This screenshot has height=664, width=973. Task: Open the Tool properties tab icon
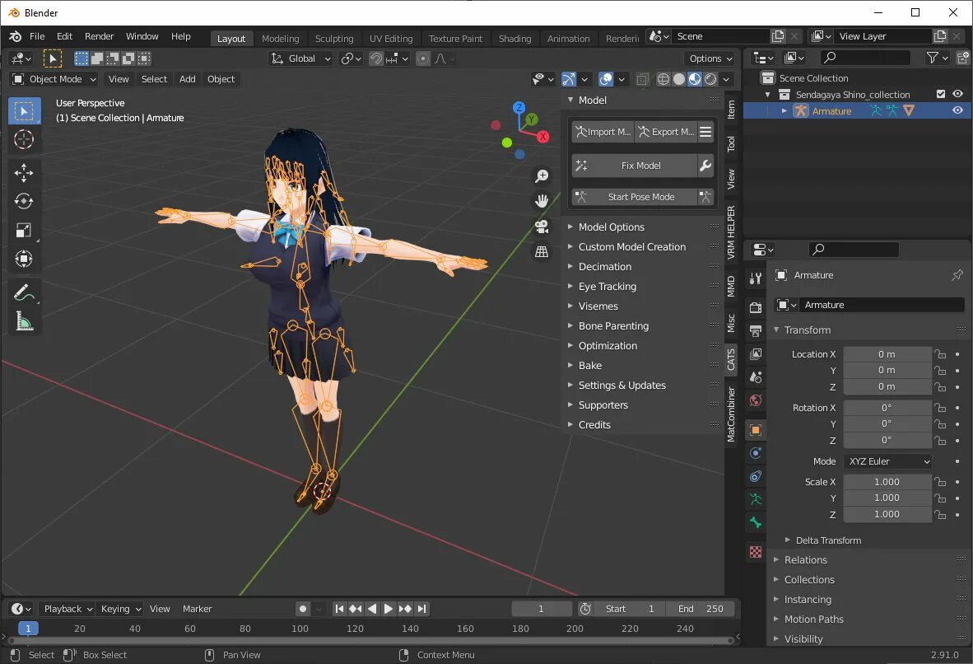[x=755, y=278]
